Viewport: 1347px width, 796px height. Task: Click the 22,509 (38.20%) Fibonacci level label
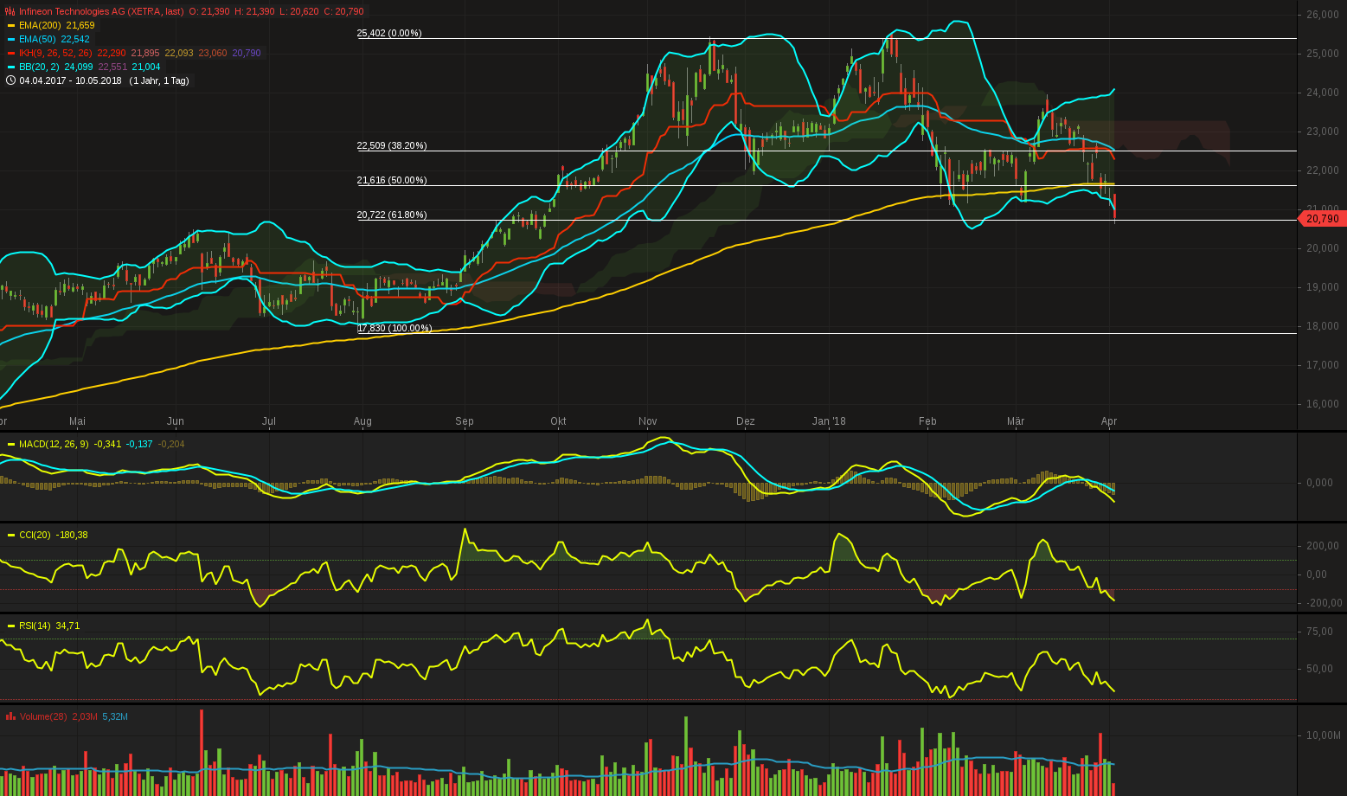391,145
